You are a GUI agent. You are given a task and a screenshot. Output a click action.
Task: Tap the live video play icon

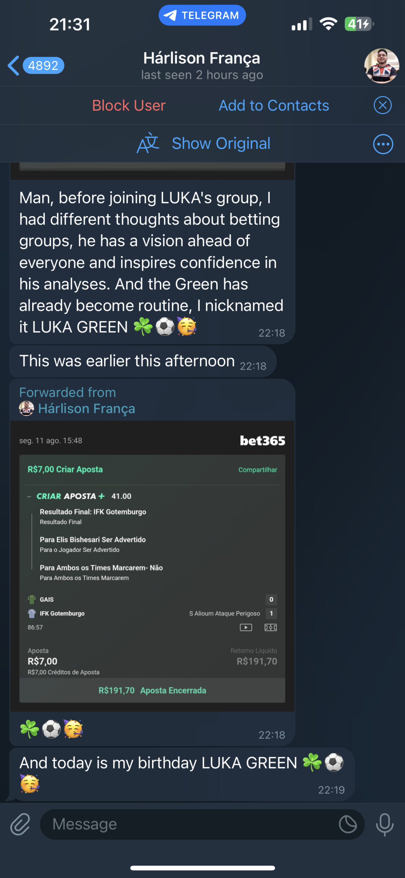pyautogui.click(x=246, y=627)
